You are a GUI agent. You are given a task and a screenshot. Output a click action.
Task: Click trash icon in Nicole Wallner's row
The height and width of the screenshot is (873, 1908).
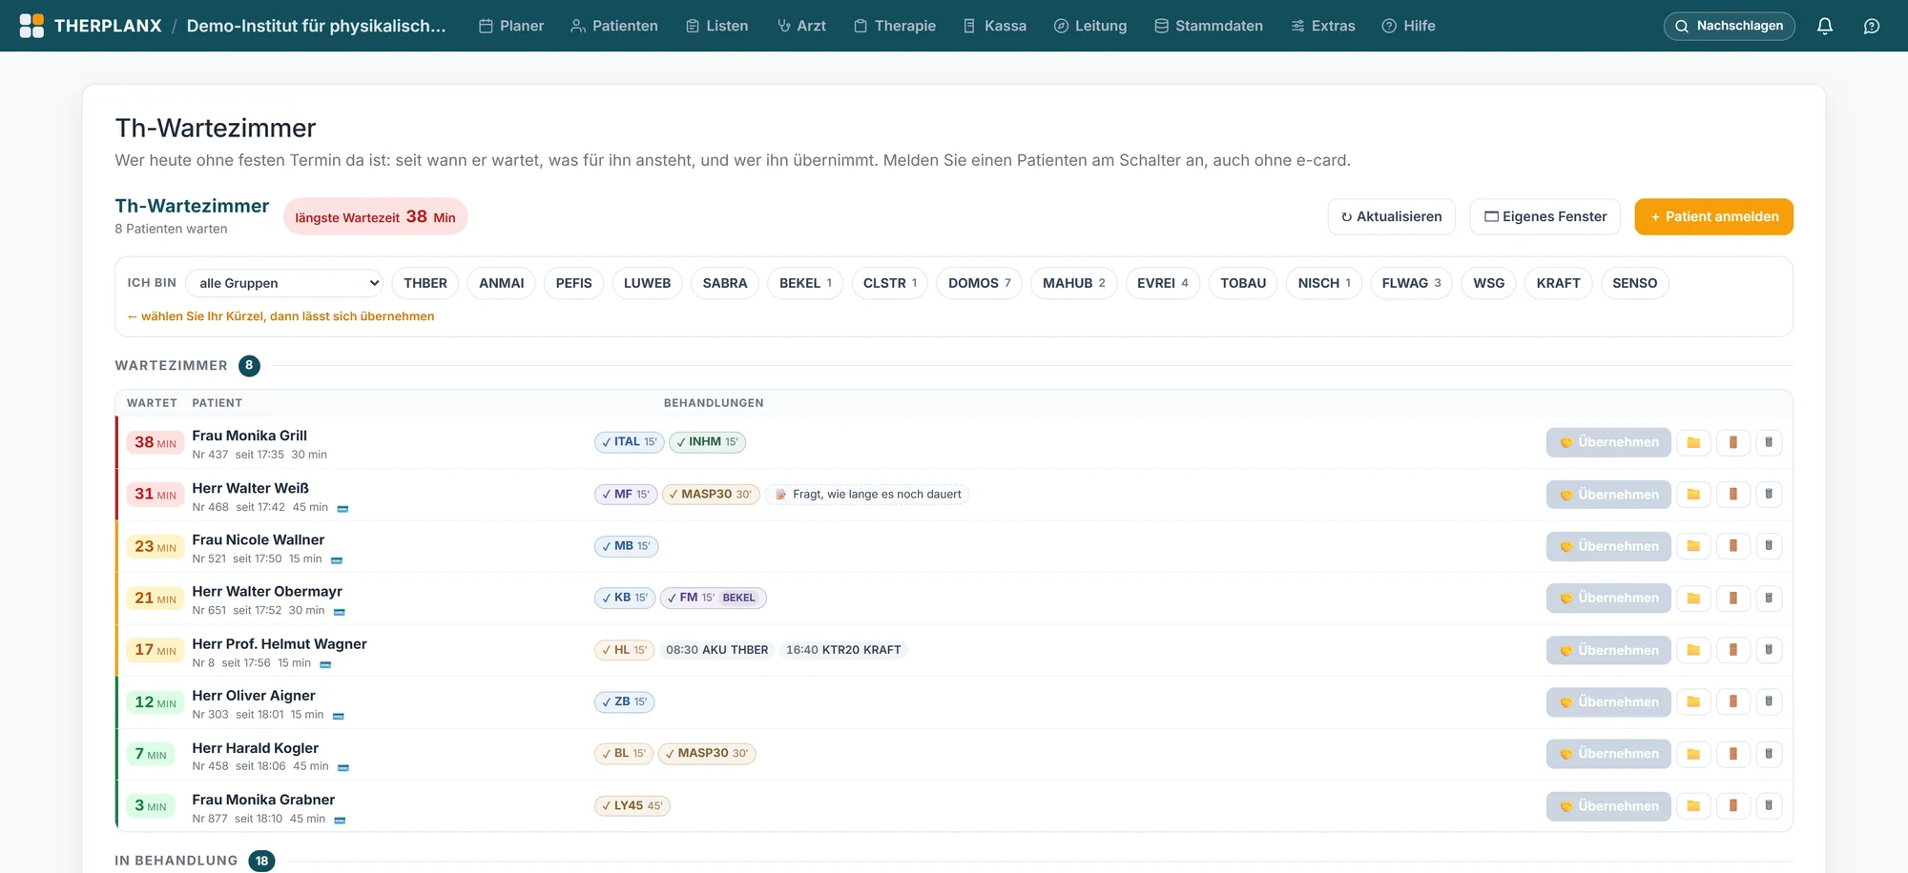(1769, 546)
